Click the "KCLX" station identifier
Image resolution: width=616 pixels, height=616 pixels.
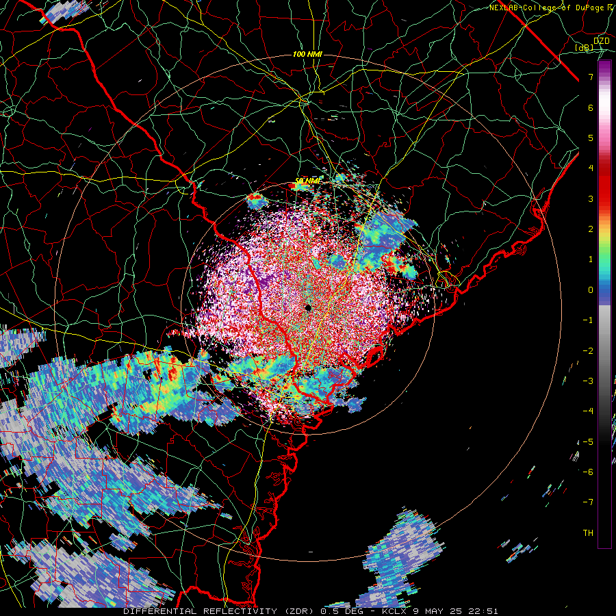coord(394,611)
